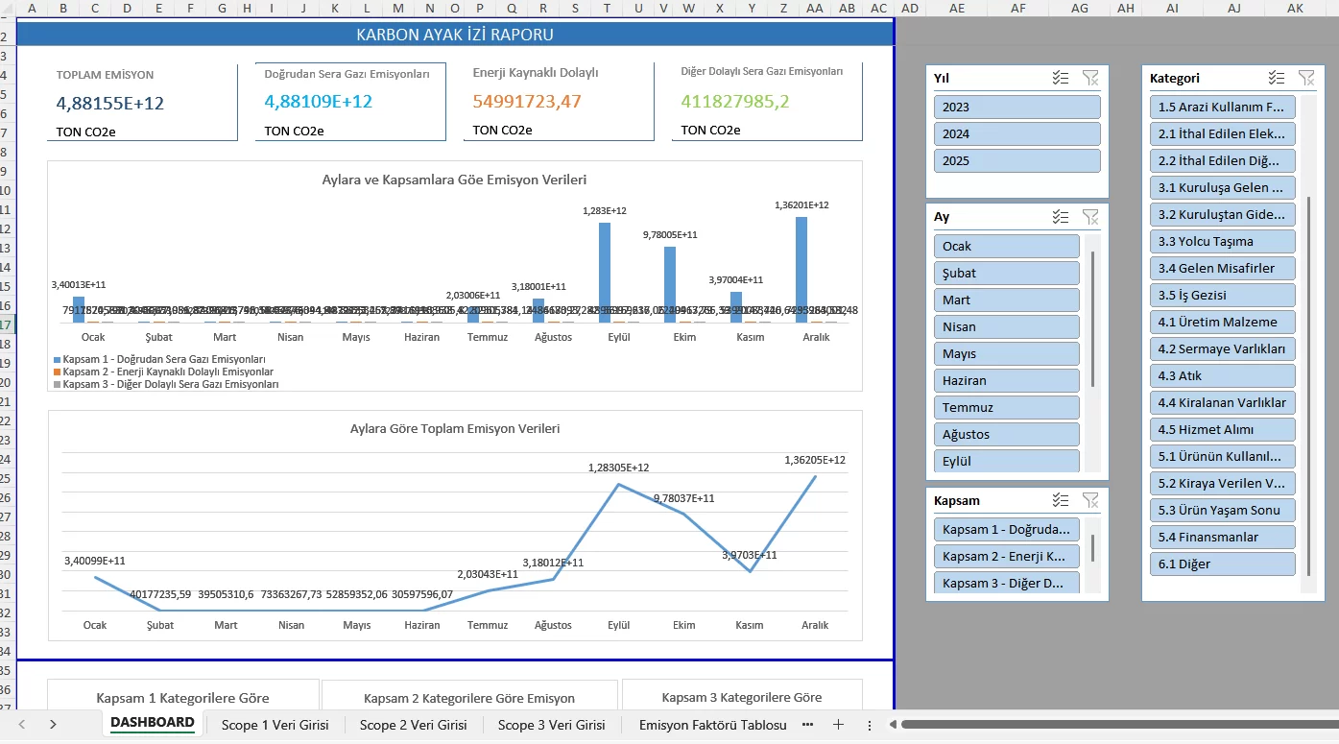Enable multi-select in the Ay slicer
Image resolution: width=1339 pixels, height=744 pixels.
[1061, 217]
